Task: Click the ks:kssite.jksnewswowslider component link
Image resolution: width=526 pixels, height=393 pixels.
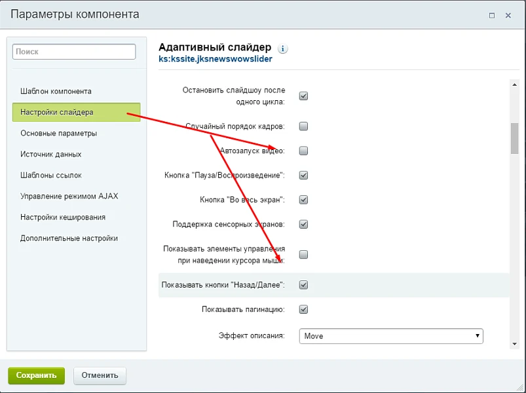Action: 216,59
